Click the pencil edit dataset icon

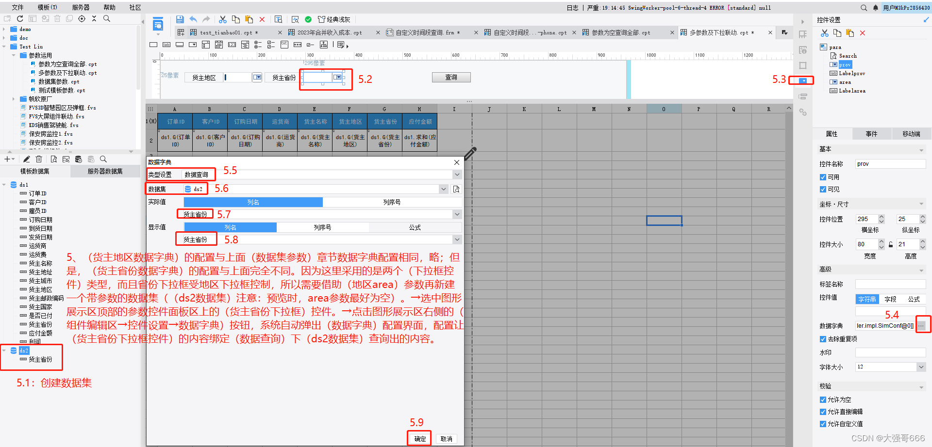(27, 159)
